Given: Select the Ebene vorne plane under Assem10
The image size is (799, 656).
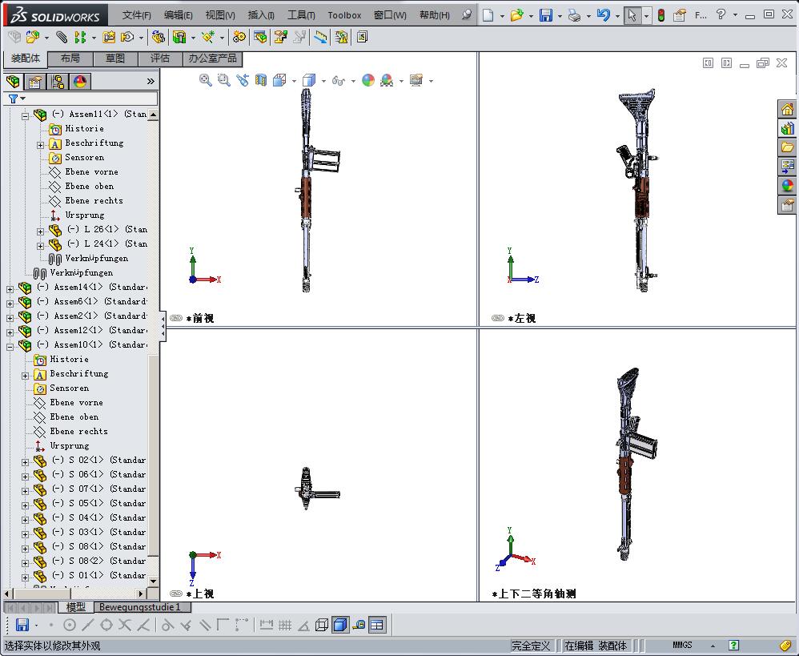Looking at the screenshot, I should pos(76,403).
